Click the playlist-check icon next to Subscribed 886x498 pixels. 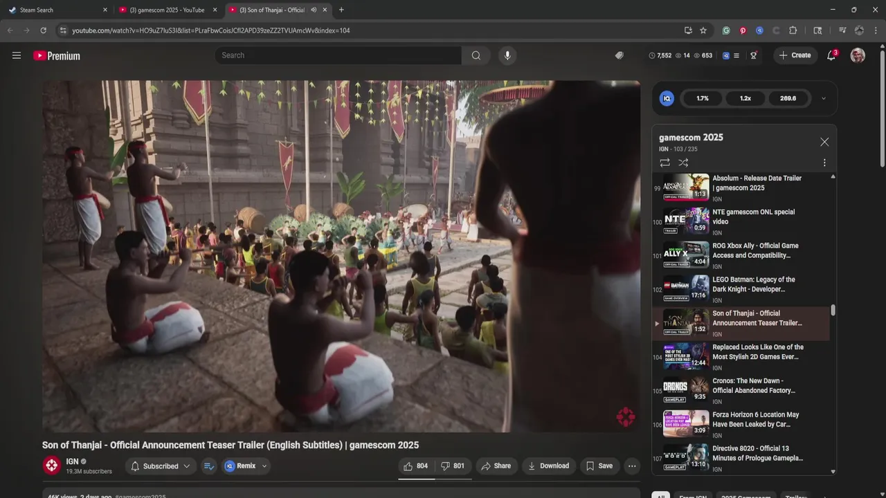[209, 466]
